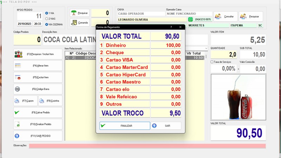The image size is (281, 158).
Task: Click the Cheque amount field
Action: pyautogui.click(x=166, y=52)
